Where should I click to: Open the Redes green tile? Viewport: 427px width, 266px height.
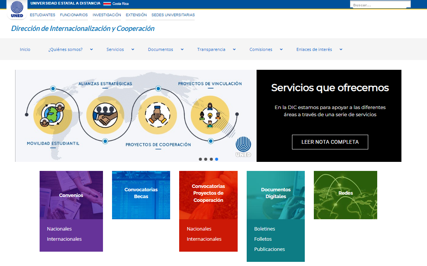point(345,195)
